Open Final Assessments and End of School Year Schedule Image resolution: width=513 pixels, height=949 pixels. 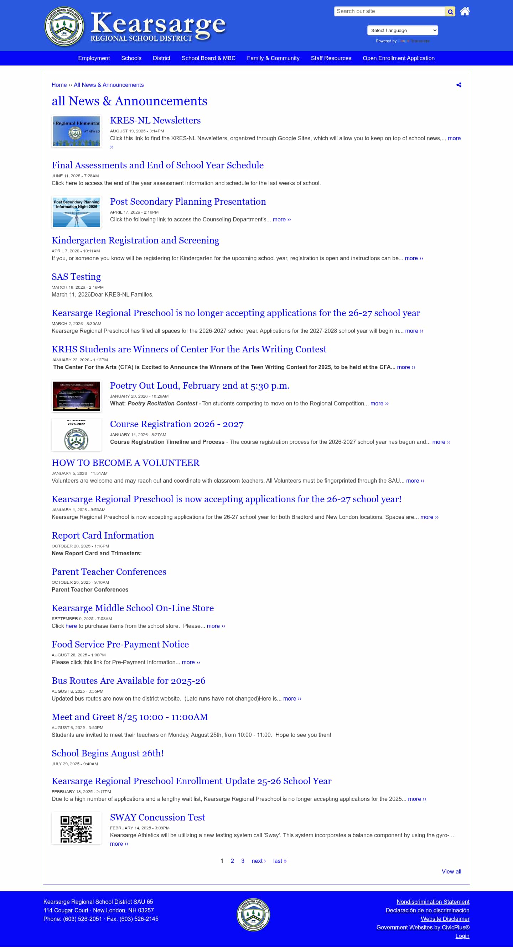pyautogui.click(x=157, y=166)
